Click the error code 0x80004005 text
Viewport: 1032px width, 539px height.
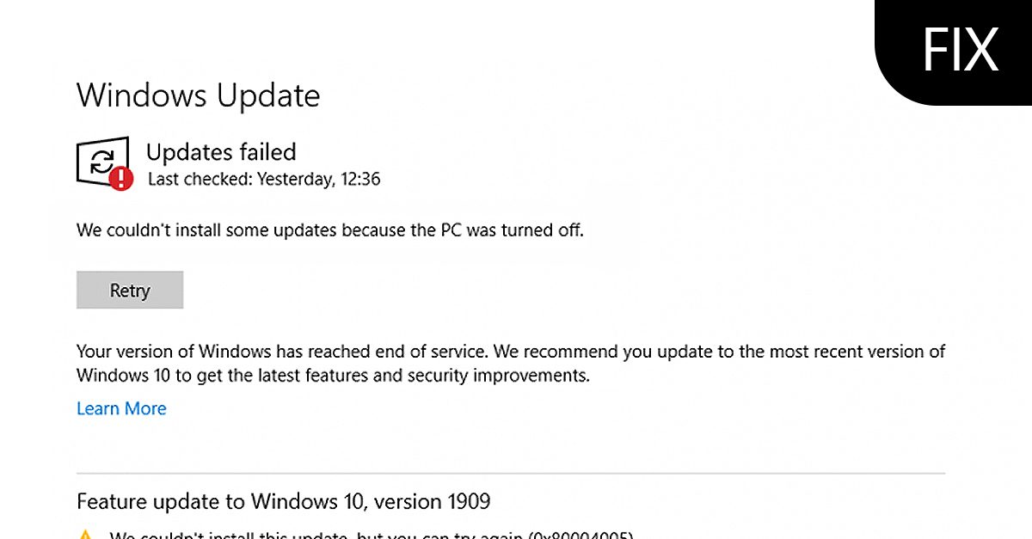coord(581,534)
